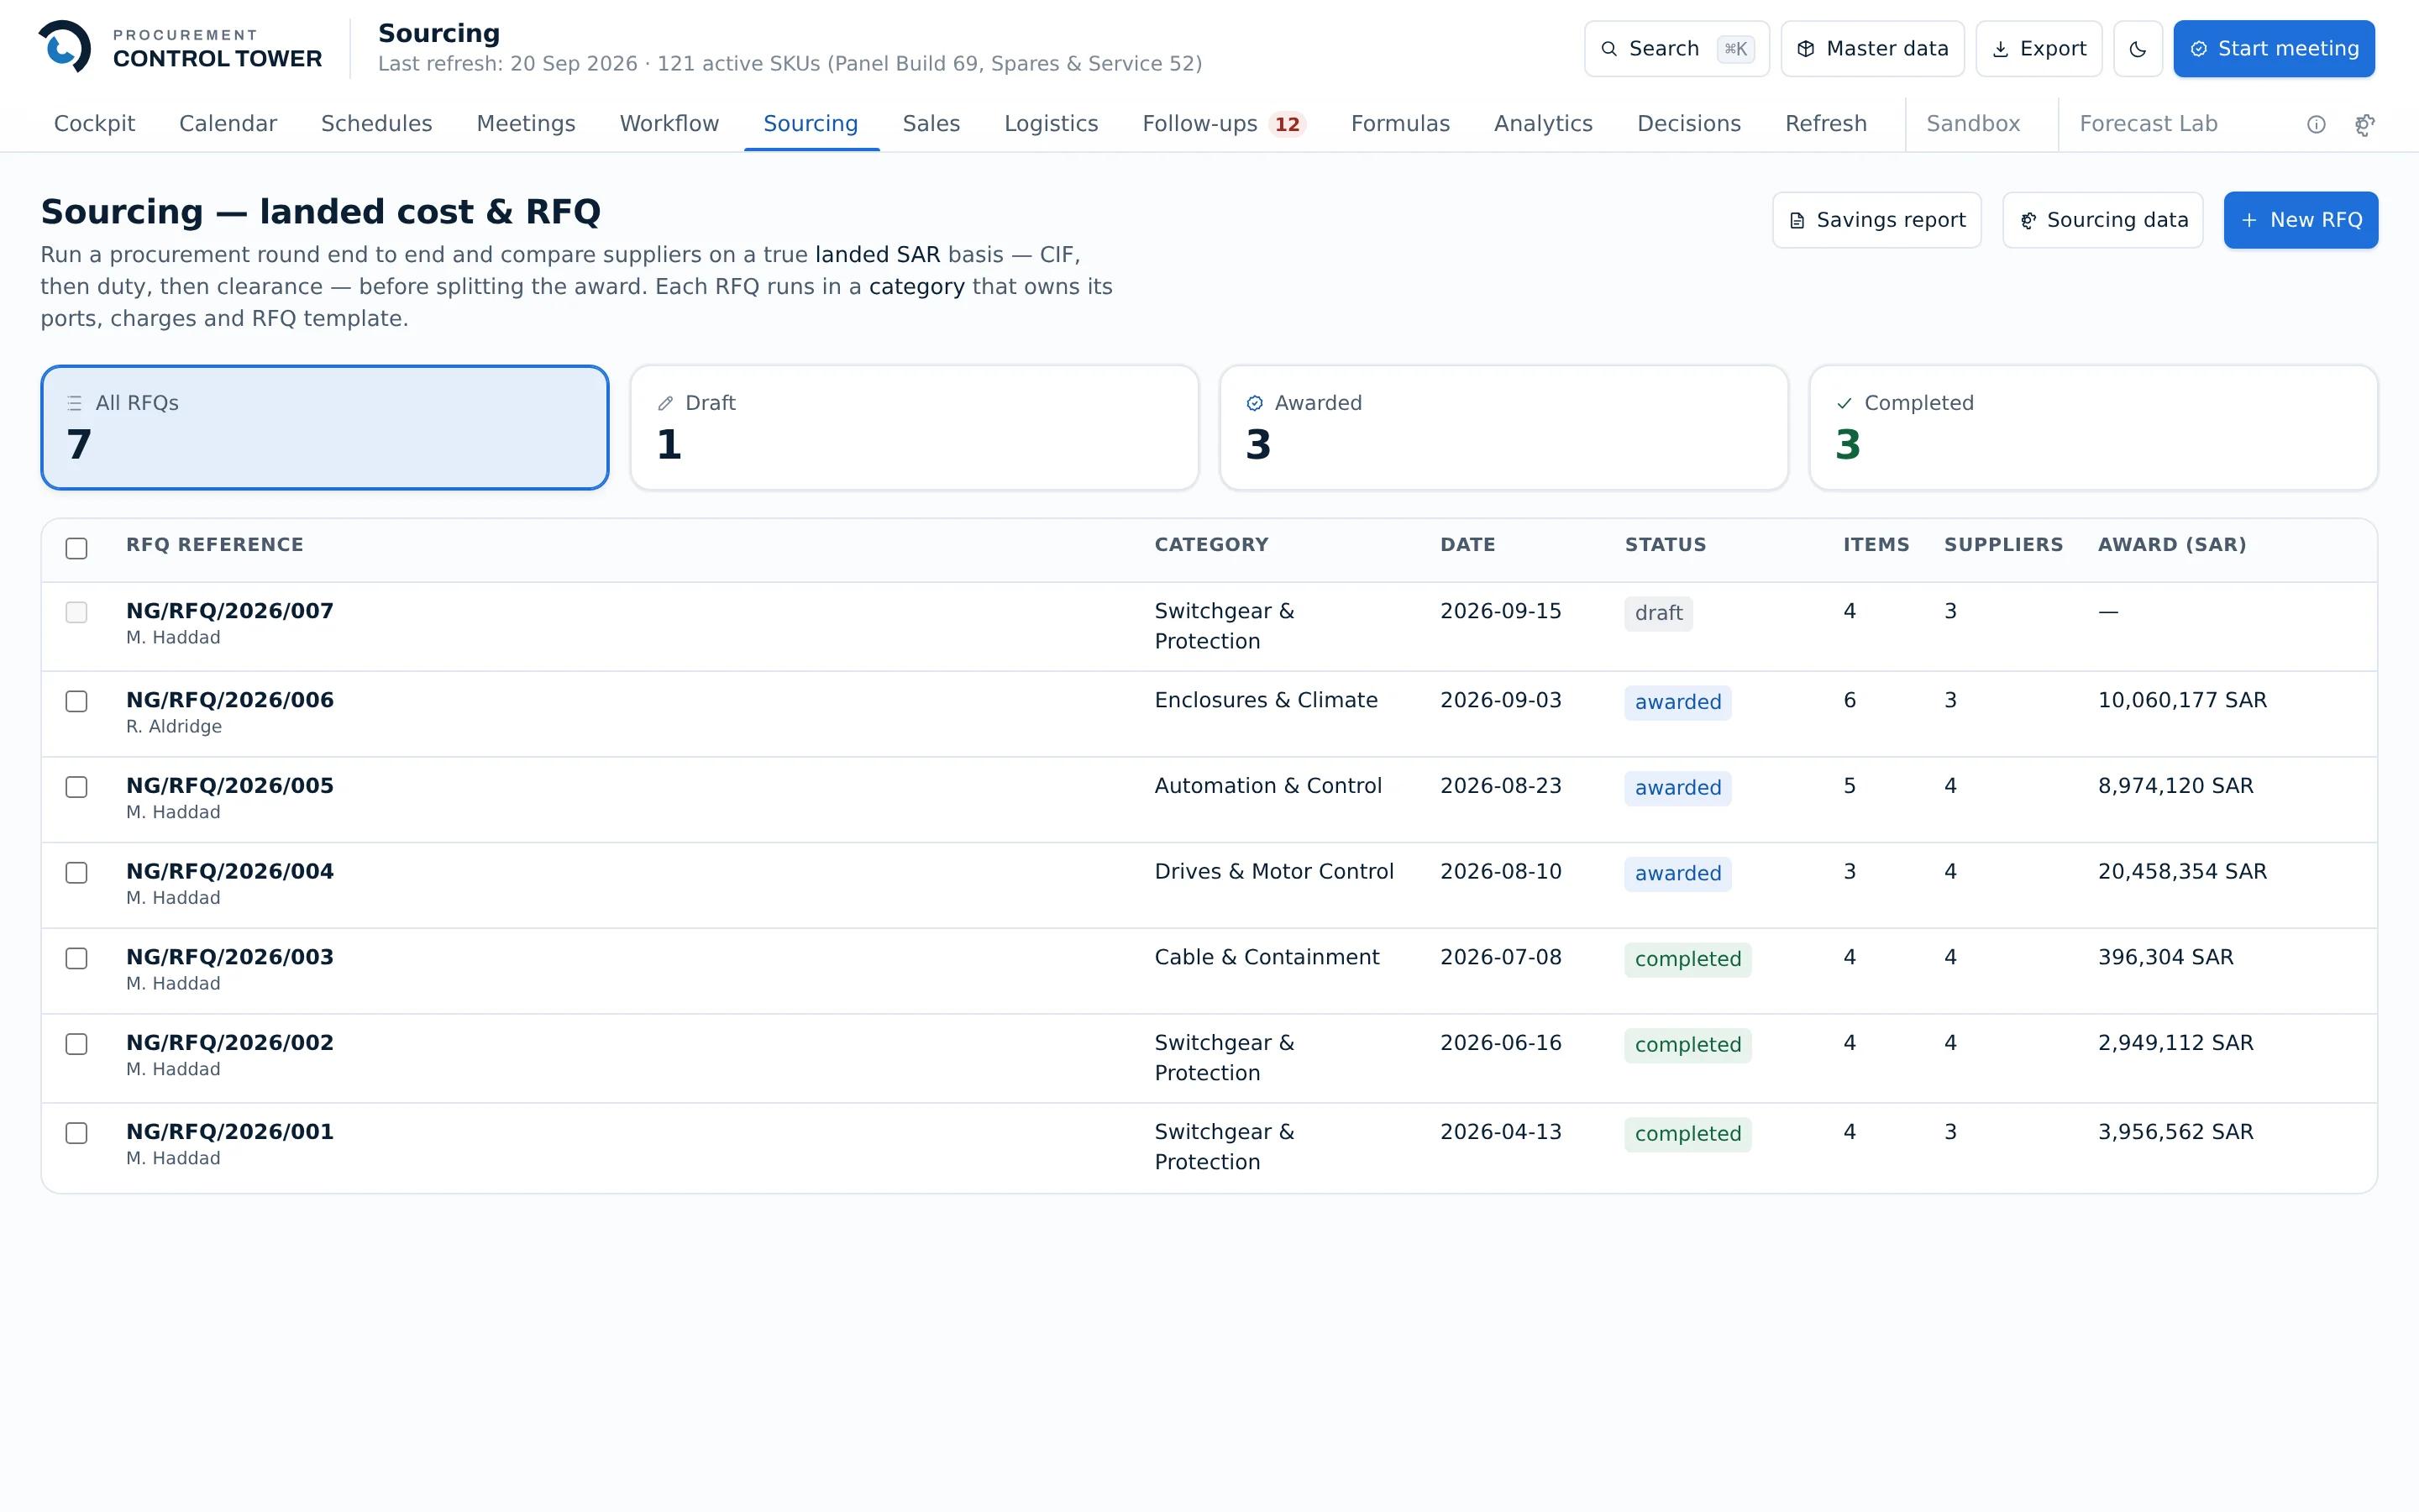Viewport: 2419px width, 1512px height.
Task: Check the box for NG/RFQ/2026/003
Action: (x=76, y=958)
